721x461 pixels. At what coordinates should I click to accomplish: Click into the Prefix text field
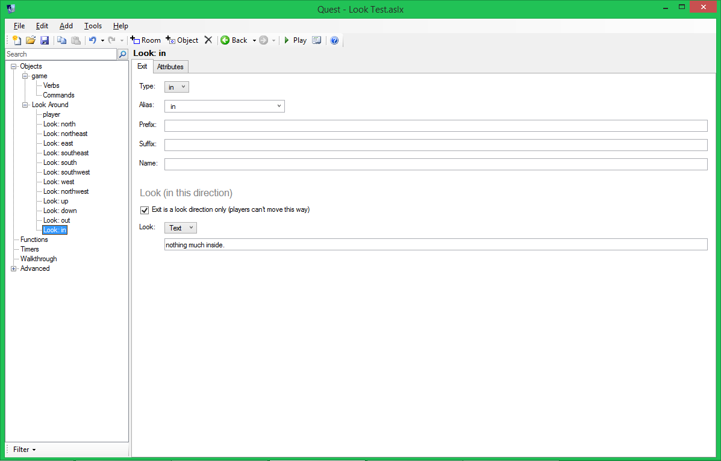[x=435, y=126]
